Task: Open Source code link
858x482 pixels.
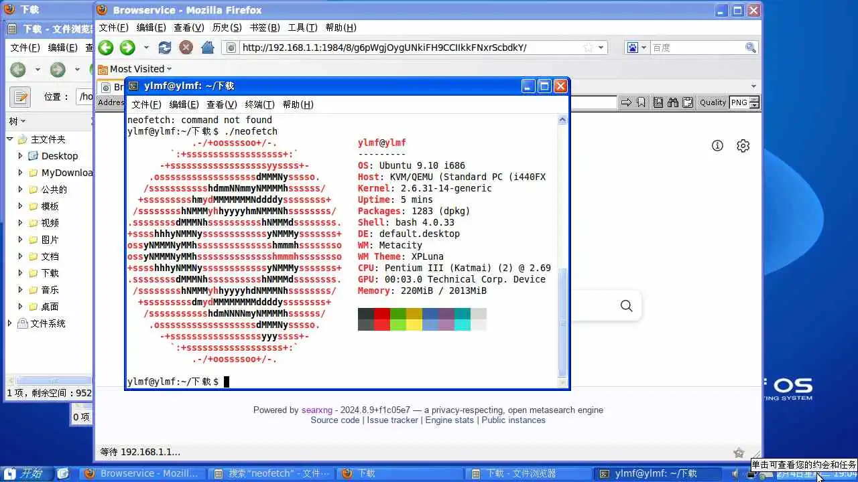Action: click(335, 420)
